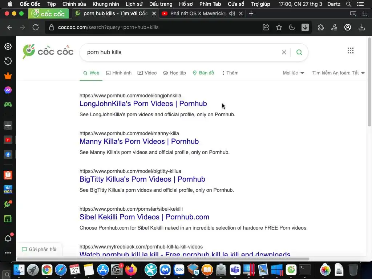
Task: Open Messenger from the sidebar
Action: (8, 90)
